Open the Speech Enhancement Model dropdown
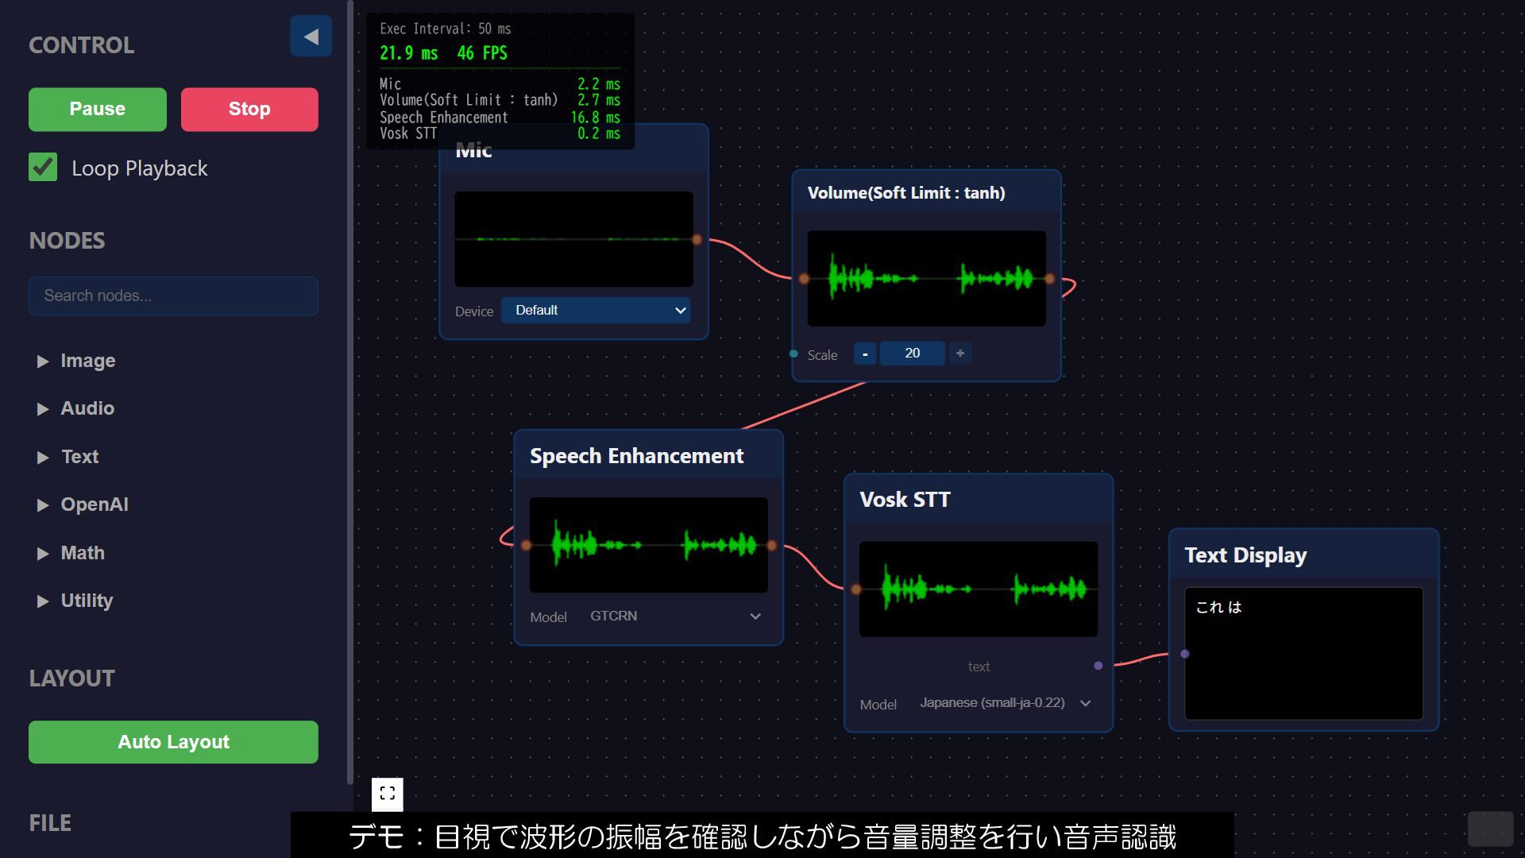 [x=672, y=616]
